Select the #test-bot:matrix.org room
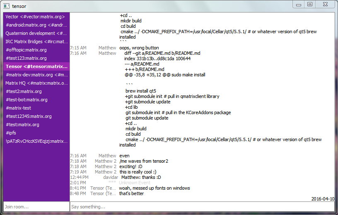Screen dimensions: 338x215 [x=36, y=100]
